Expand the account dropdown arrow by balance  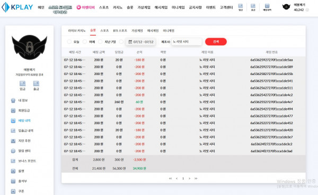(x=307, y=10)
